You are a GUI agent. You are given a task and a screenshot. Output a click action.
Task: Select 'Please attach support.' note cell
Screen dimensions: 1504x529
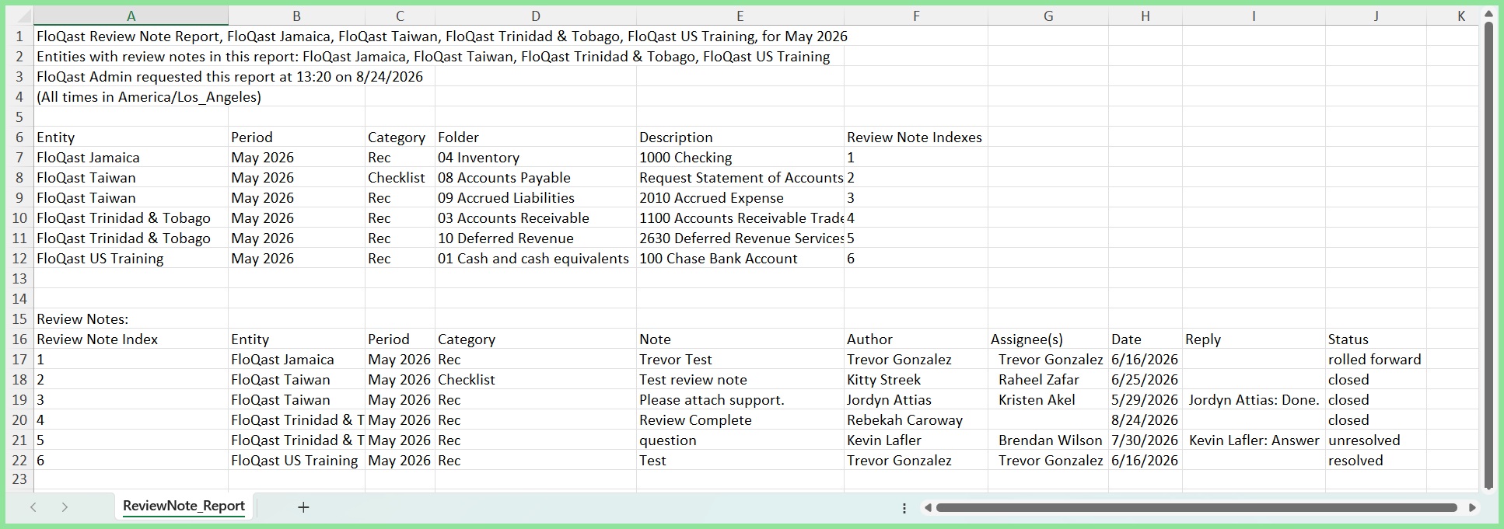coord(740,400)
